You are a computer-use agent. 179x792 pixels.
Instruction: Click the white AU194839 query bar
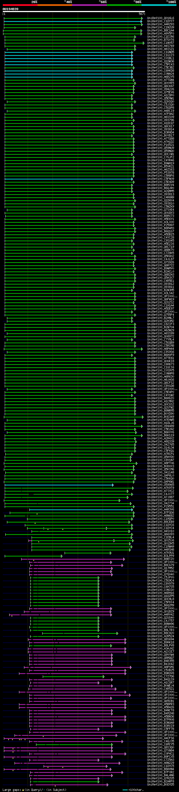pos(74,12)
